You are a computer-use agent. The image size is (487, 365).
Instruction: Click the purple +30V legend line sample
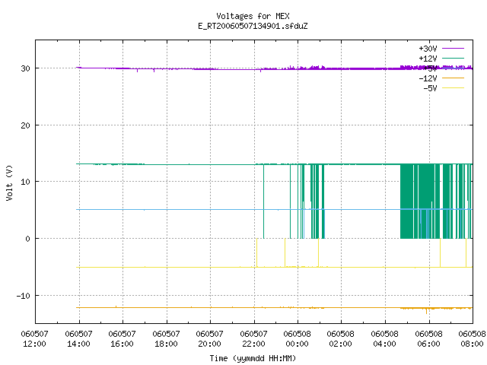(453, 49)
